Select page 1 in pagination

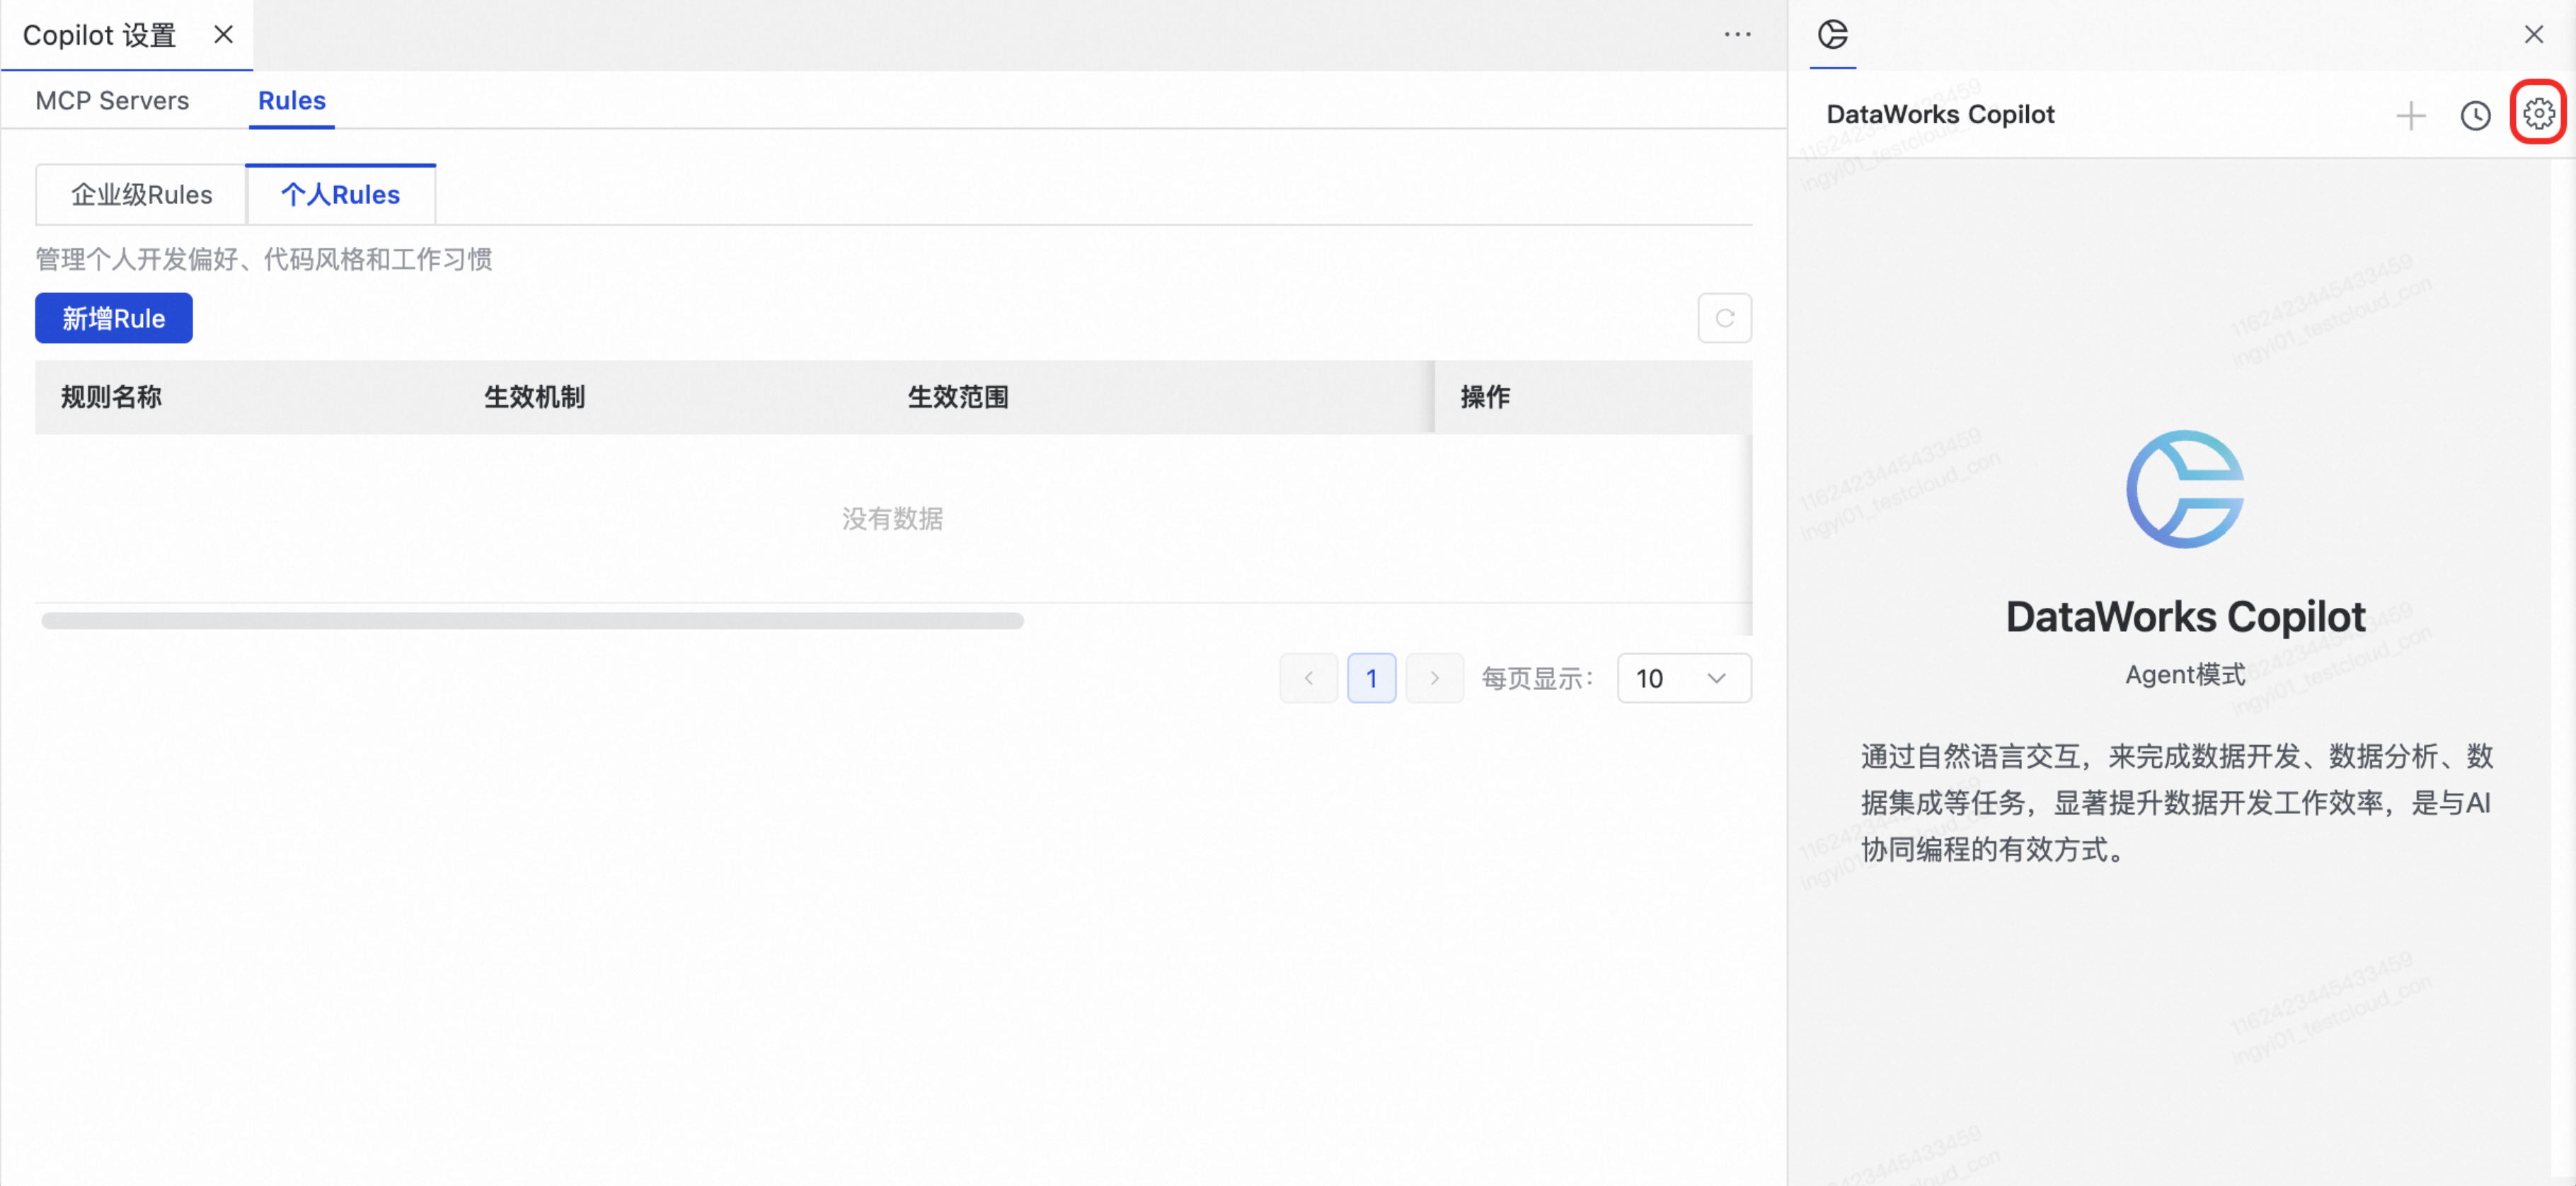coord(1371,678)
